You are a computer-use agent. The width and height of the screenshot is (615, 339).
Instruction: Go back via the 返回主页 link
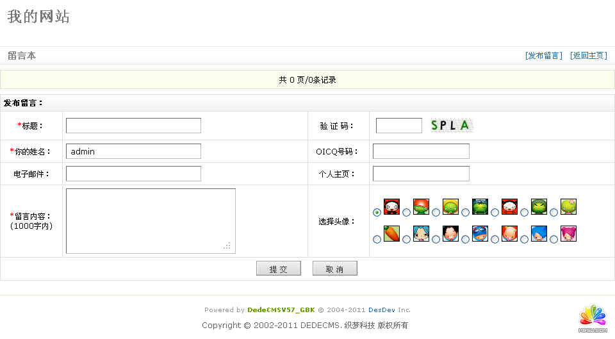coord(588,56)
